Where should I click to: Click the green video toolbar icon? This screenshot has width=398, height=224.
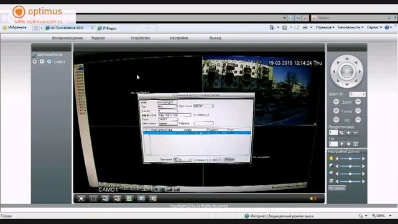[129, 198]
